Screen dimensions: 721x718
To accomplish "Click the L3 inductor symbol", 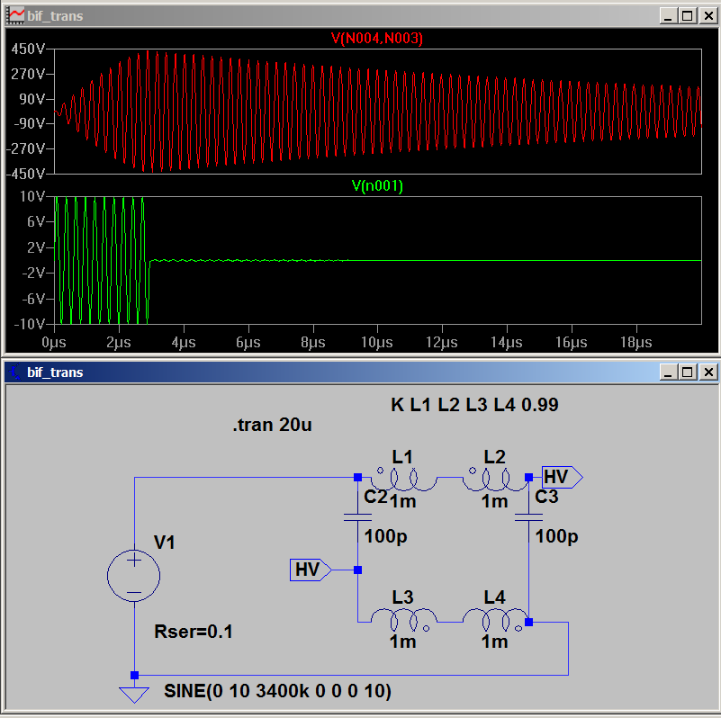I will pos(405,619).
